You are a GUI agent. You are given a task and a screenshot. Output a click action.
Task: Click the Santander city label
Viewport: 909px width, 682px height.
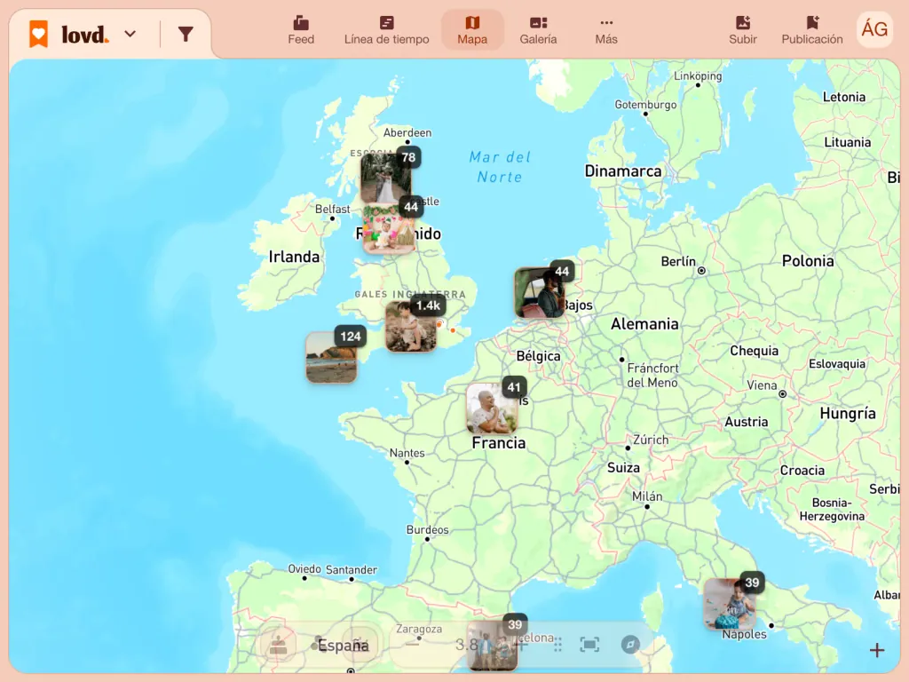(x=352, y=569)
